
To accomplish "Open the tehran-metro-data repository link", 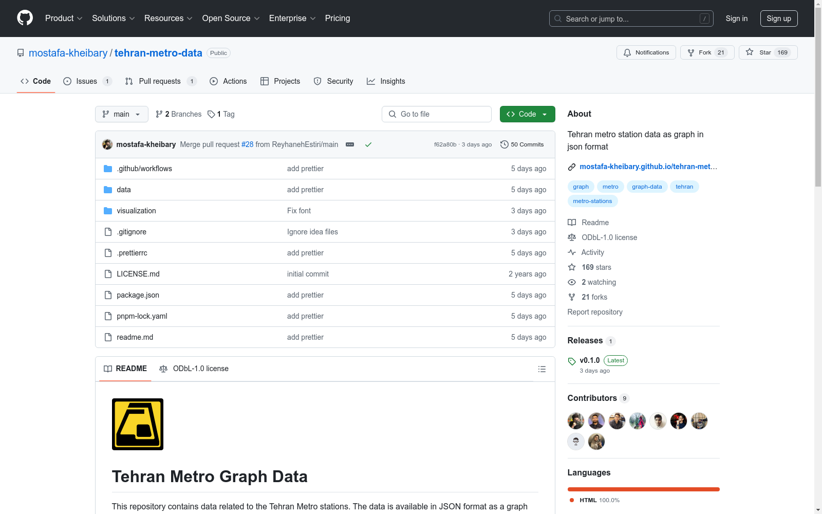I will pyautogui.click(x=158, y=53).
